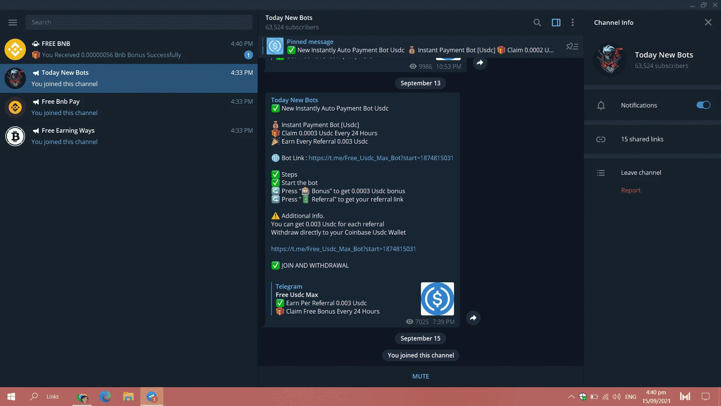Select the Free Earning Ways channel name
Screen dimensions: 721x406
(68, 130)
